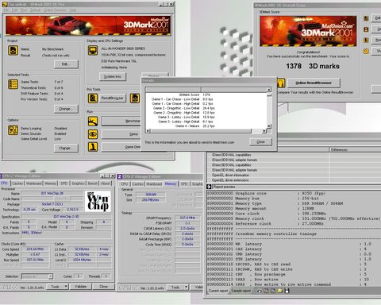This screenshot has width=381, height=305.
Task: Switch to the Memory tab in left CPU-Z
Action: tap(50, 183)
